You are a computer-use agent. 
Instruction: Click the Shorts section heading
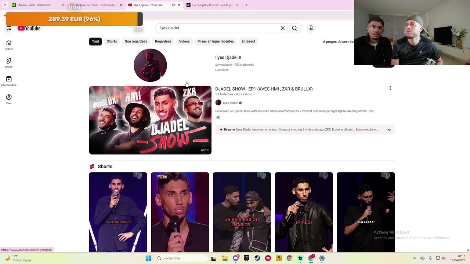point(105,166)
